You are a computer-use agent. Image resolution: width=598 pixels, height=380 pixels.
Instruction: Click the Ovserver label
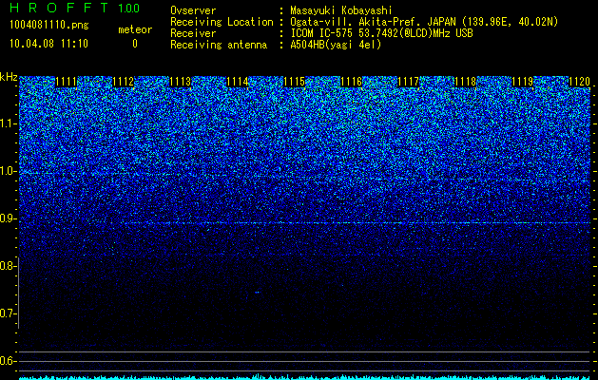click(x=193, y=10)
